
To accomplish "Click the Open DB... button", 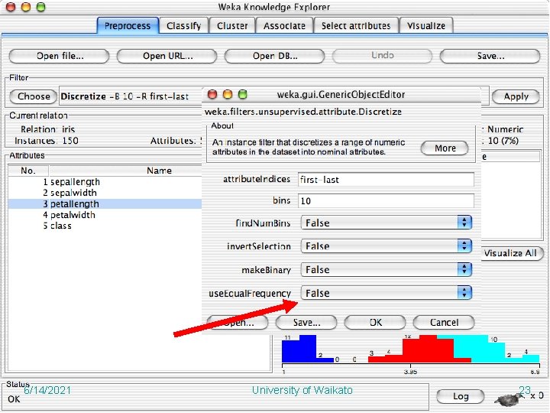I will 275,56.
